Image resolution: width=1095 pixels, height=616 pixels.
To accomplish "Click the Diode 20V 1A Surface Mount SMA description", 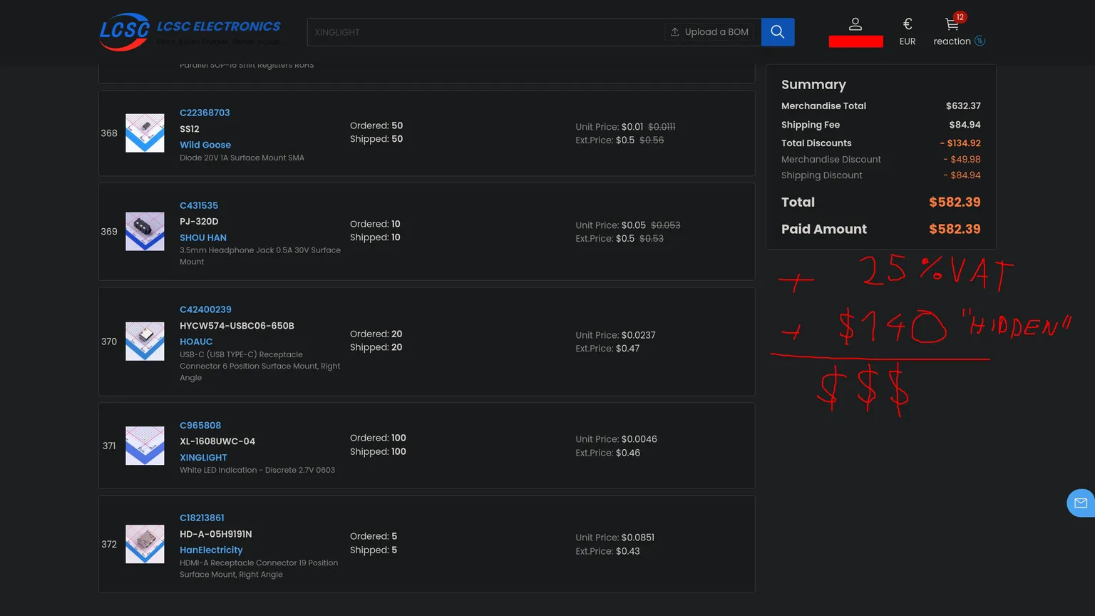I will (242, 158).
